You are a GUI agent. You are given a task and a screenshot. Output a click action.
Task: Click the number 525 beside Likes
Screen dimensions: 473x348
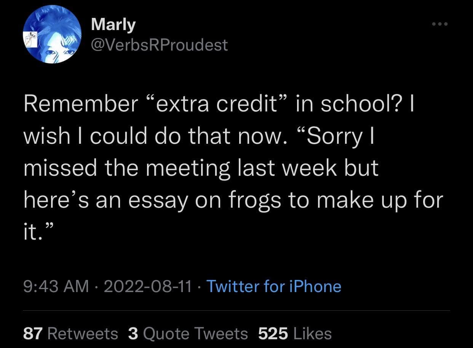(x=273, y=334)
